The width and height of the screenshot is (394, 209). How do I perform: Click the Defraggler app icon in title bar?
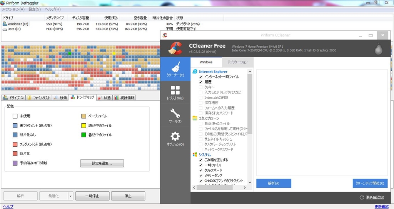pyautogui.click(x=3, y=3)
